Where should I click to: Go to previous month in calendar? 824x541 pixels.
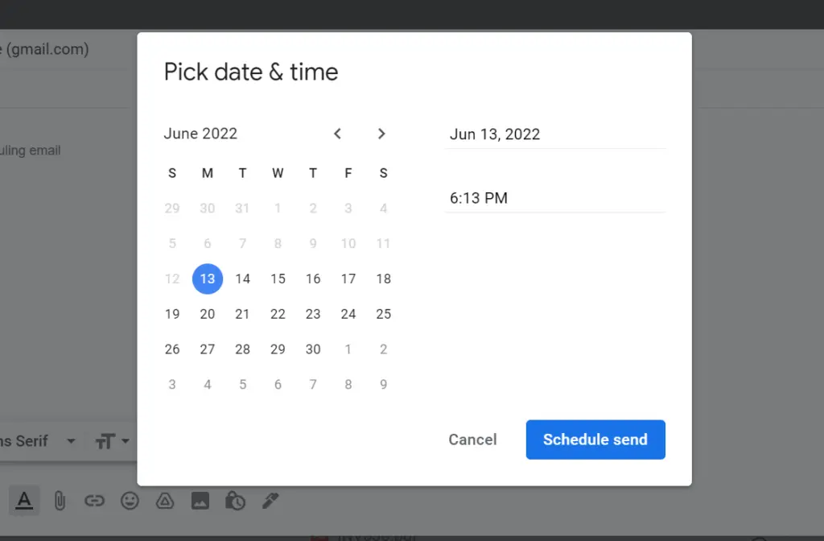[338, 134]
